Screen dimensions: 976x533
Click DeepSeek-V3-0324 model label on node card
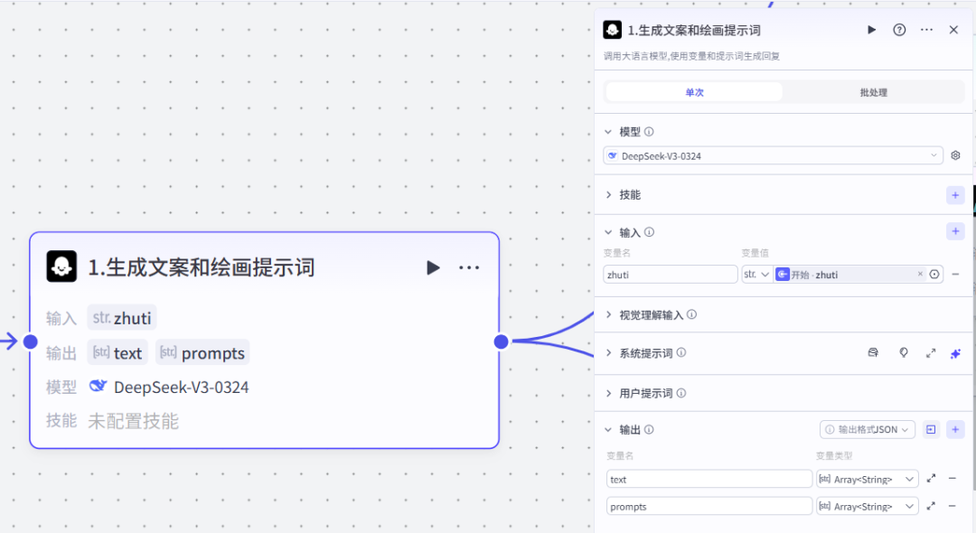click(181, 388)
